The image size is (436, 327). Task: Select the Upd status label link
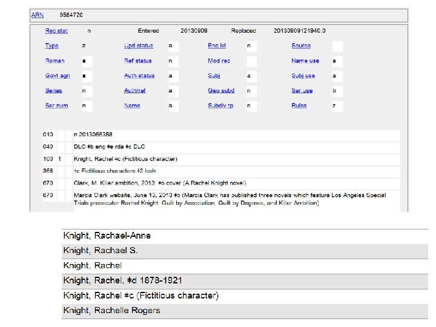point(139,46)
